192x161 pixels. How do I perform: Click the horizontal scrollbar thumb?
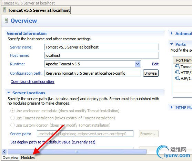coord(77,152)
